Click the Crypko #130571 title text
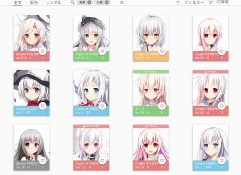The width and height of the screenshot is (241, 175). click(206, 163)
